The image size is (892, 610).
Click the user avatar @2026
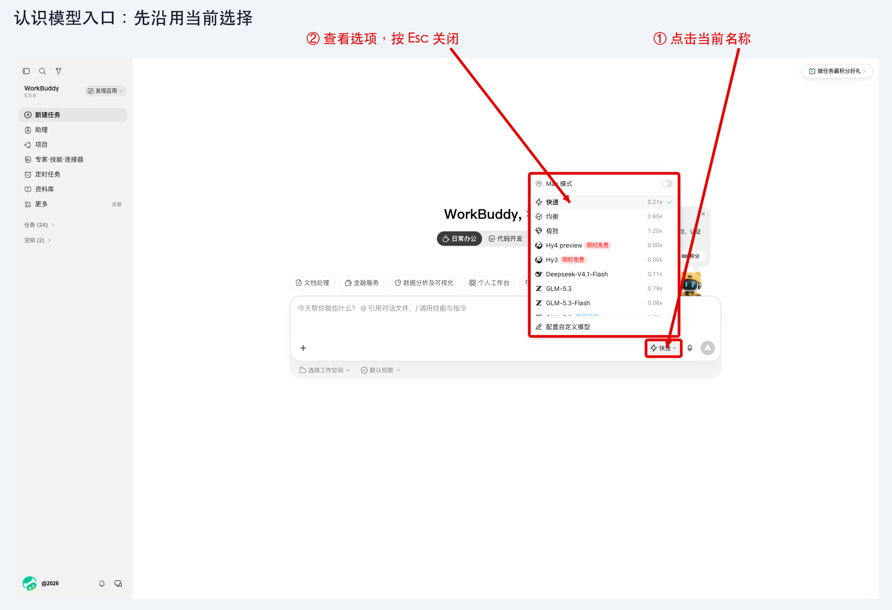[30, 583]
